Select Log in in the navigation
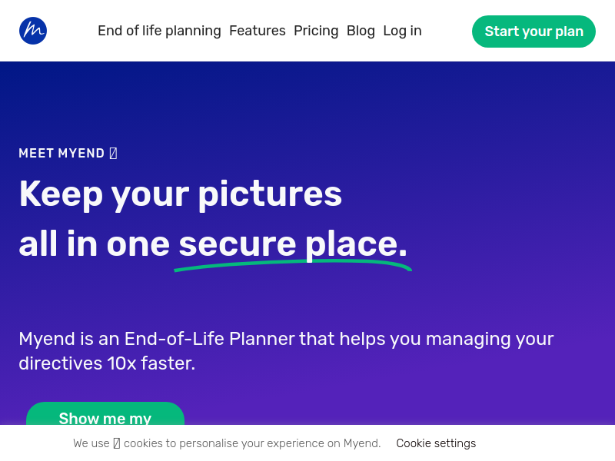 pyautogui.click(x=402, y=31)
